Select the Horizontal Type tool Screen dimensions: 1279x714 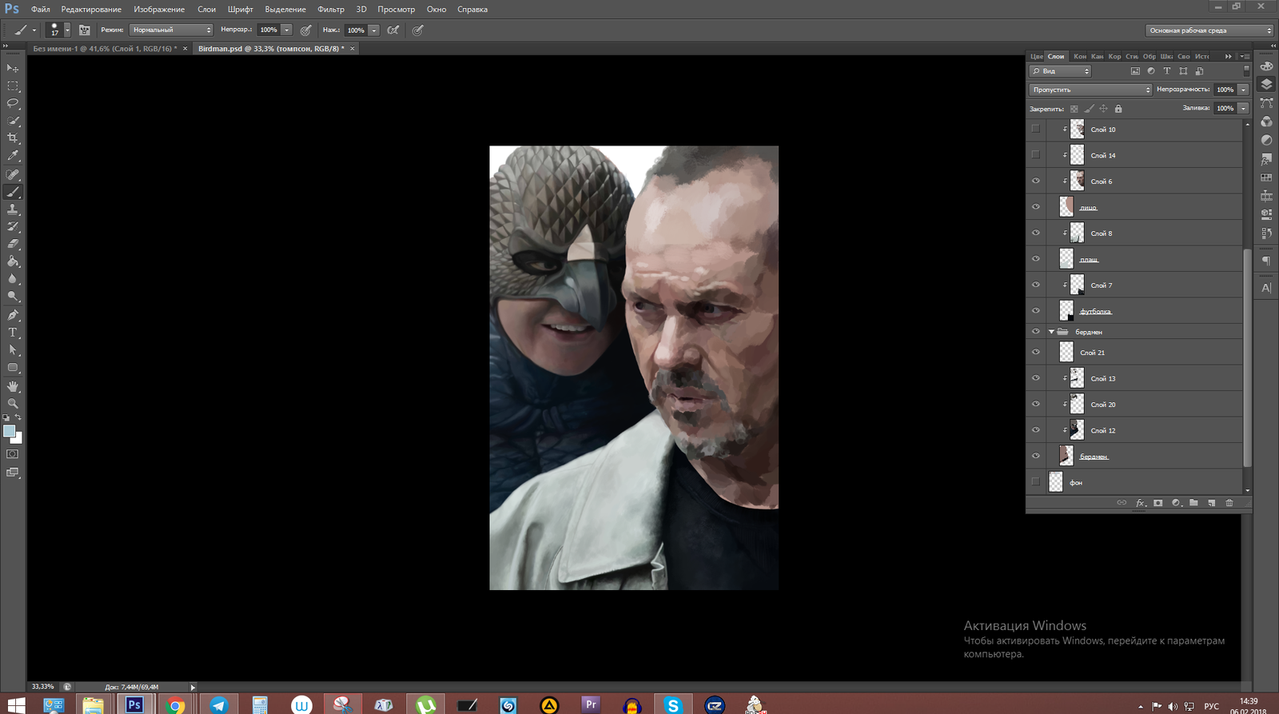pyautogui.click(x=13, y=333)
